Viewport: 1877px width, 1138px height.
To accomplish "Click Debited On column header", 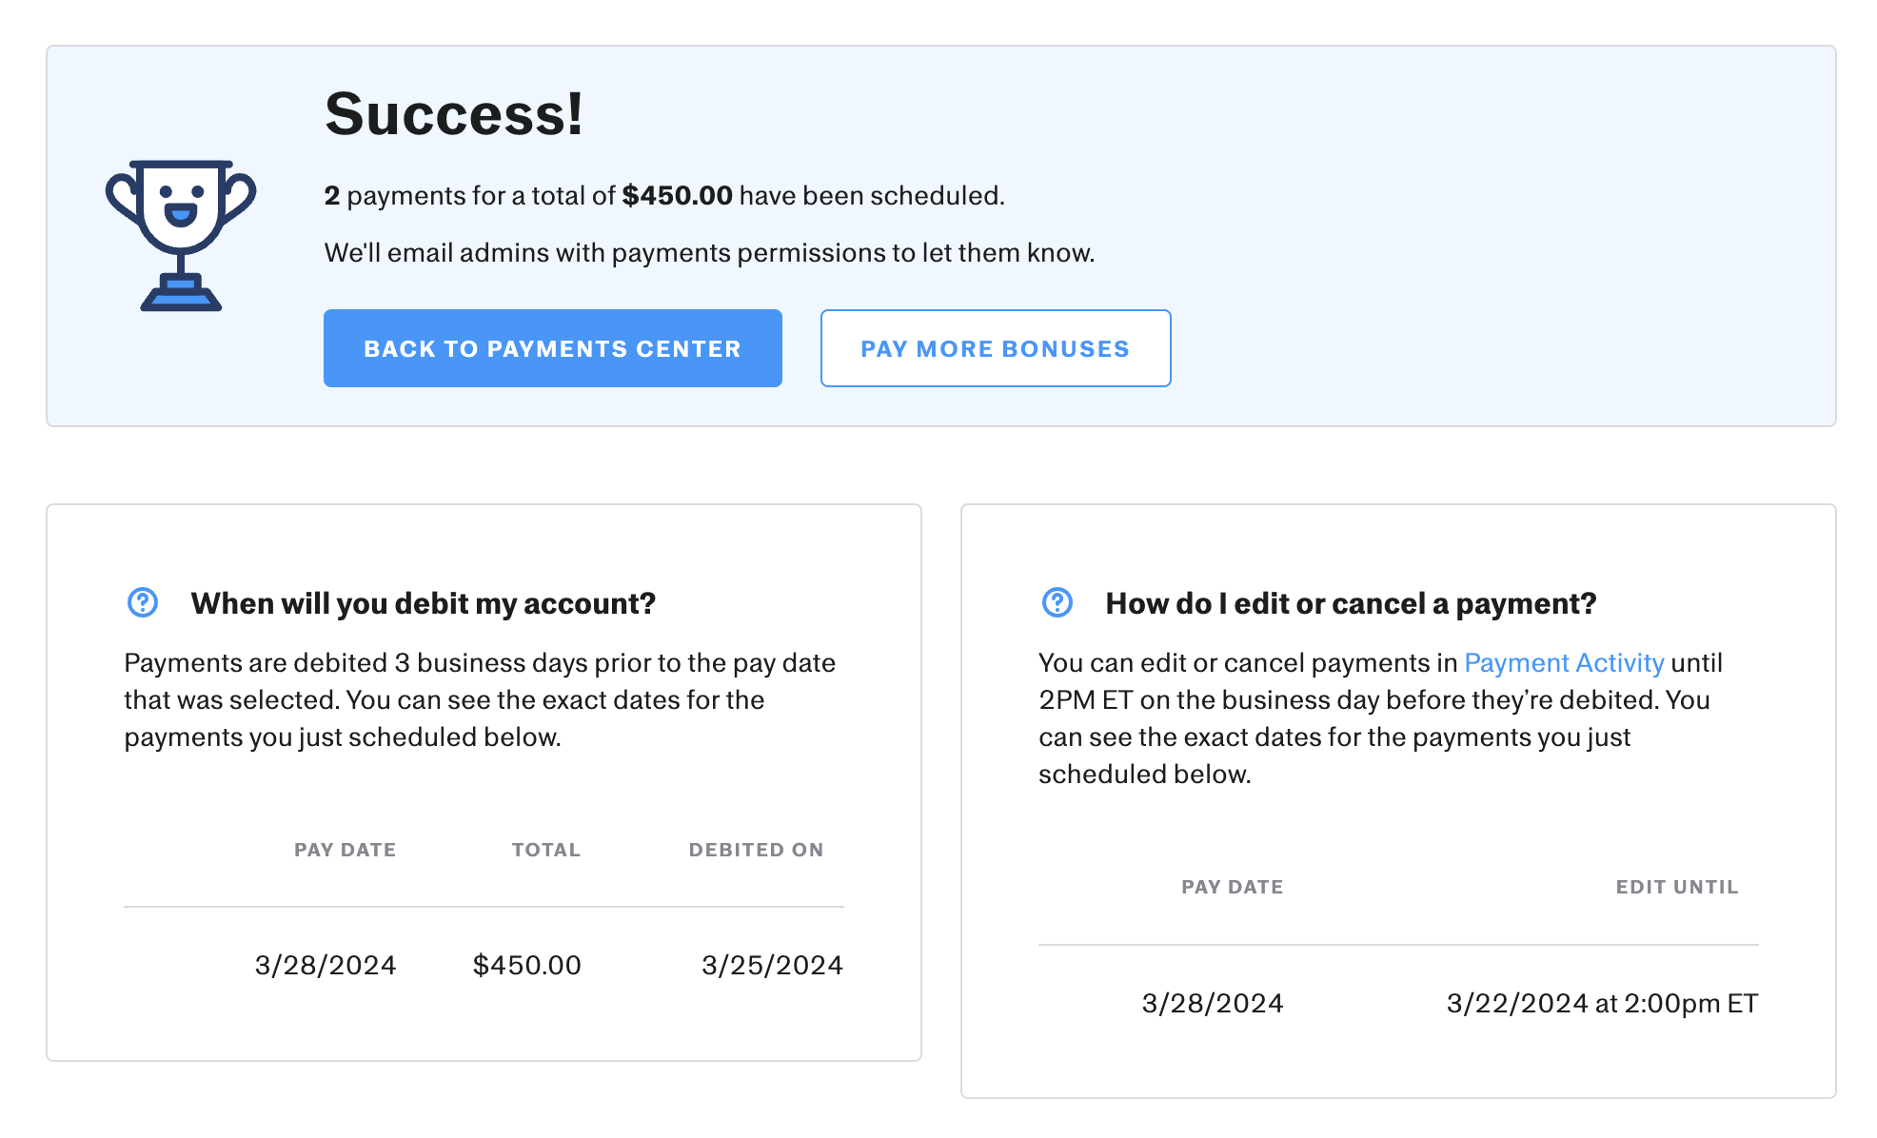I will click(756, 850).
